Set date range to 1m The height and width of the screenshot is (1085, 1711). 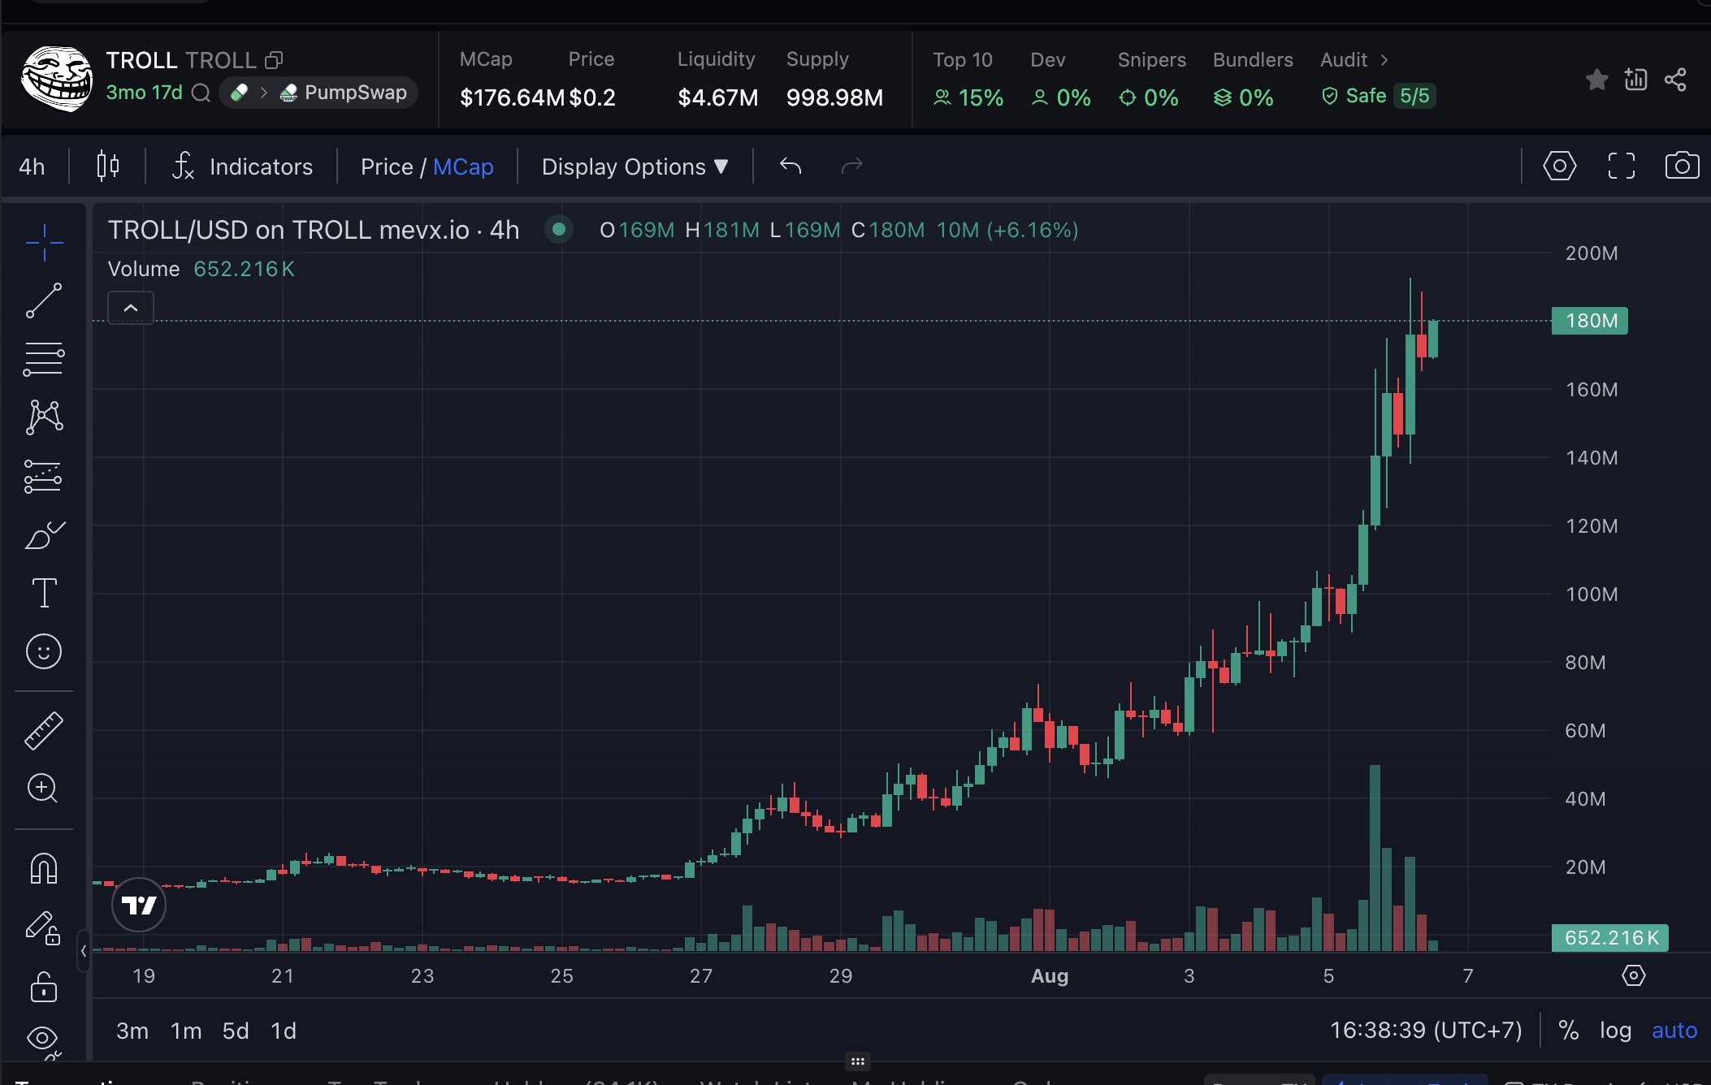point(186,1031)
